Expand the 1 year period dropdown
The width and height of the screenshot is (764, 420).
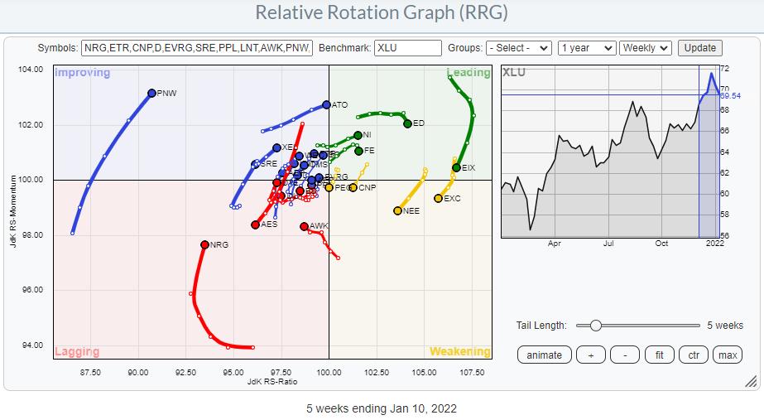coord(586,48)
